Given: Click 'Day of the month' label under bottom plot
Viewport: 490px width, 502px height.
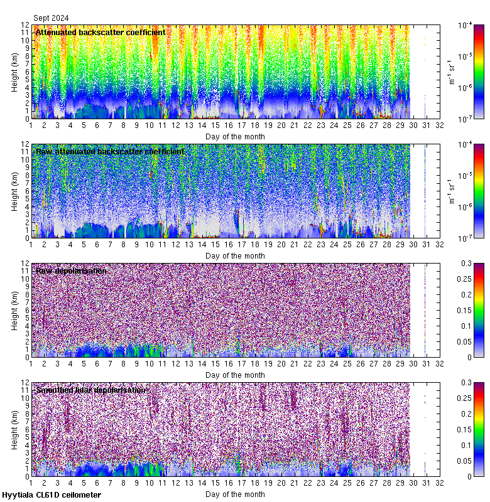Looking at the screenshot, I should point(235,494).
